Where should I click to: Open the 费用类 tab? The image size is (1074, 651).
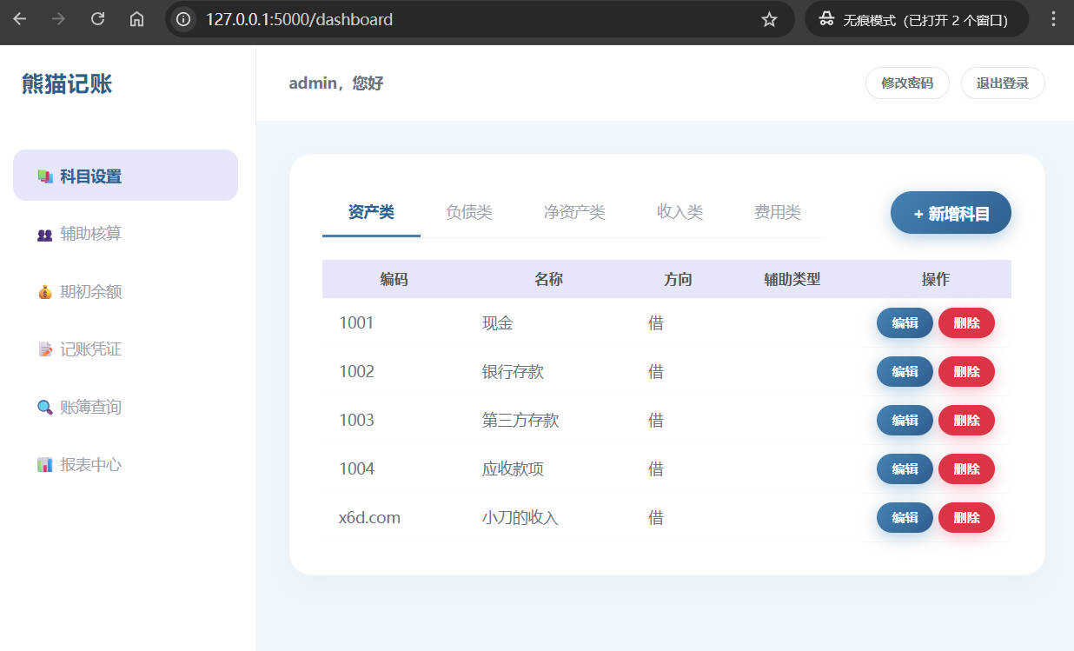pyautogui.click(x=778, y=211)
